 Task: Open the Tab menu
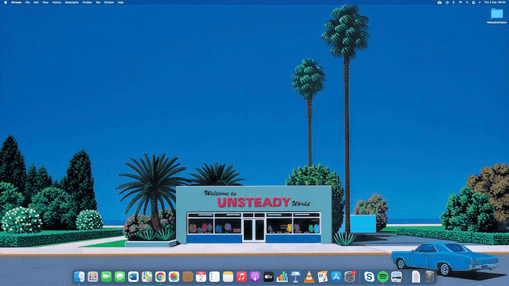(x=98, y=3)
